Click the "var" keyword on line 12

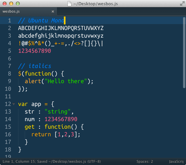point(23,104)
